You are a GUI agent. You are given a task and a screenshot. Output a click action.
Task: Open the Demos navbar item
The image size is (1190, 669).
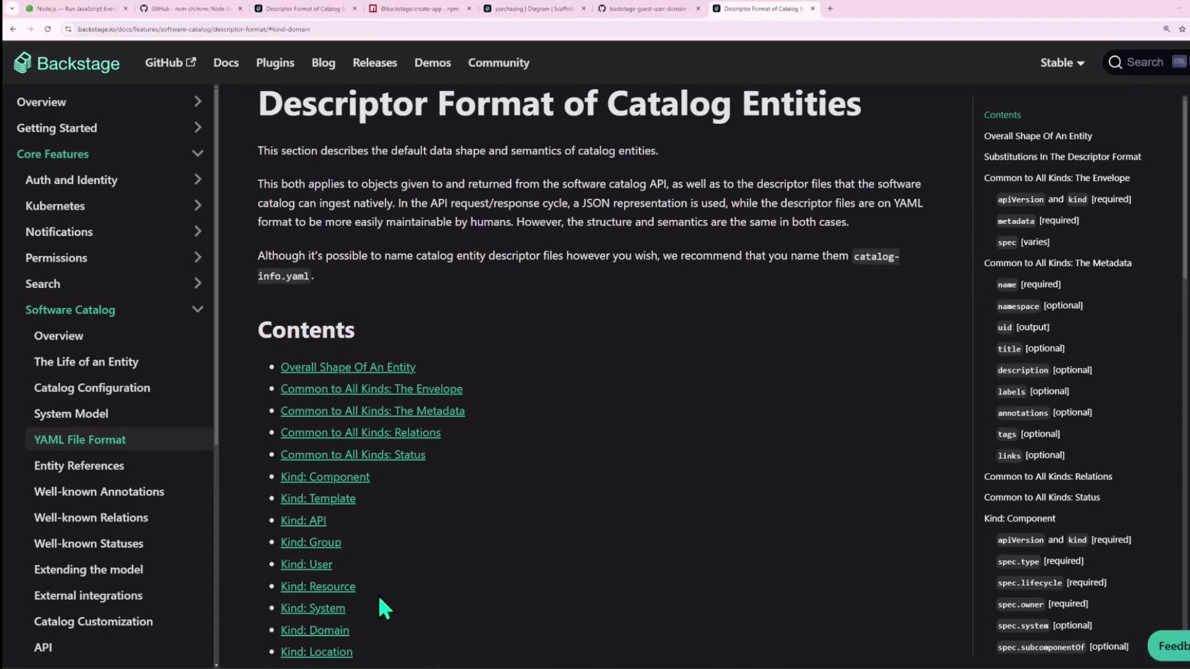(433, 63)
